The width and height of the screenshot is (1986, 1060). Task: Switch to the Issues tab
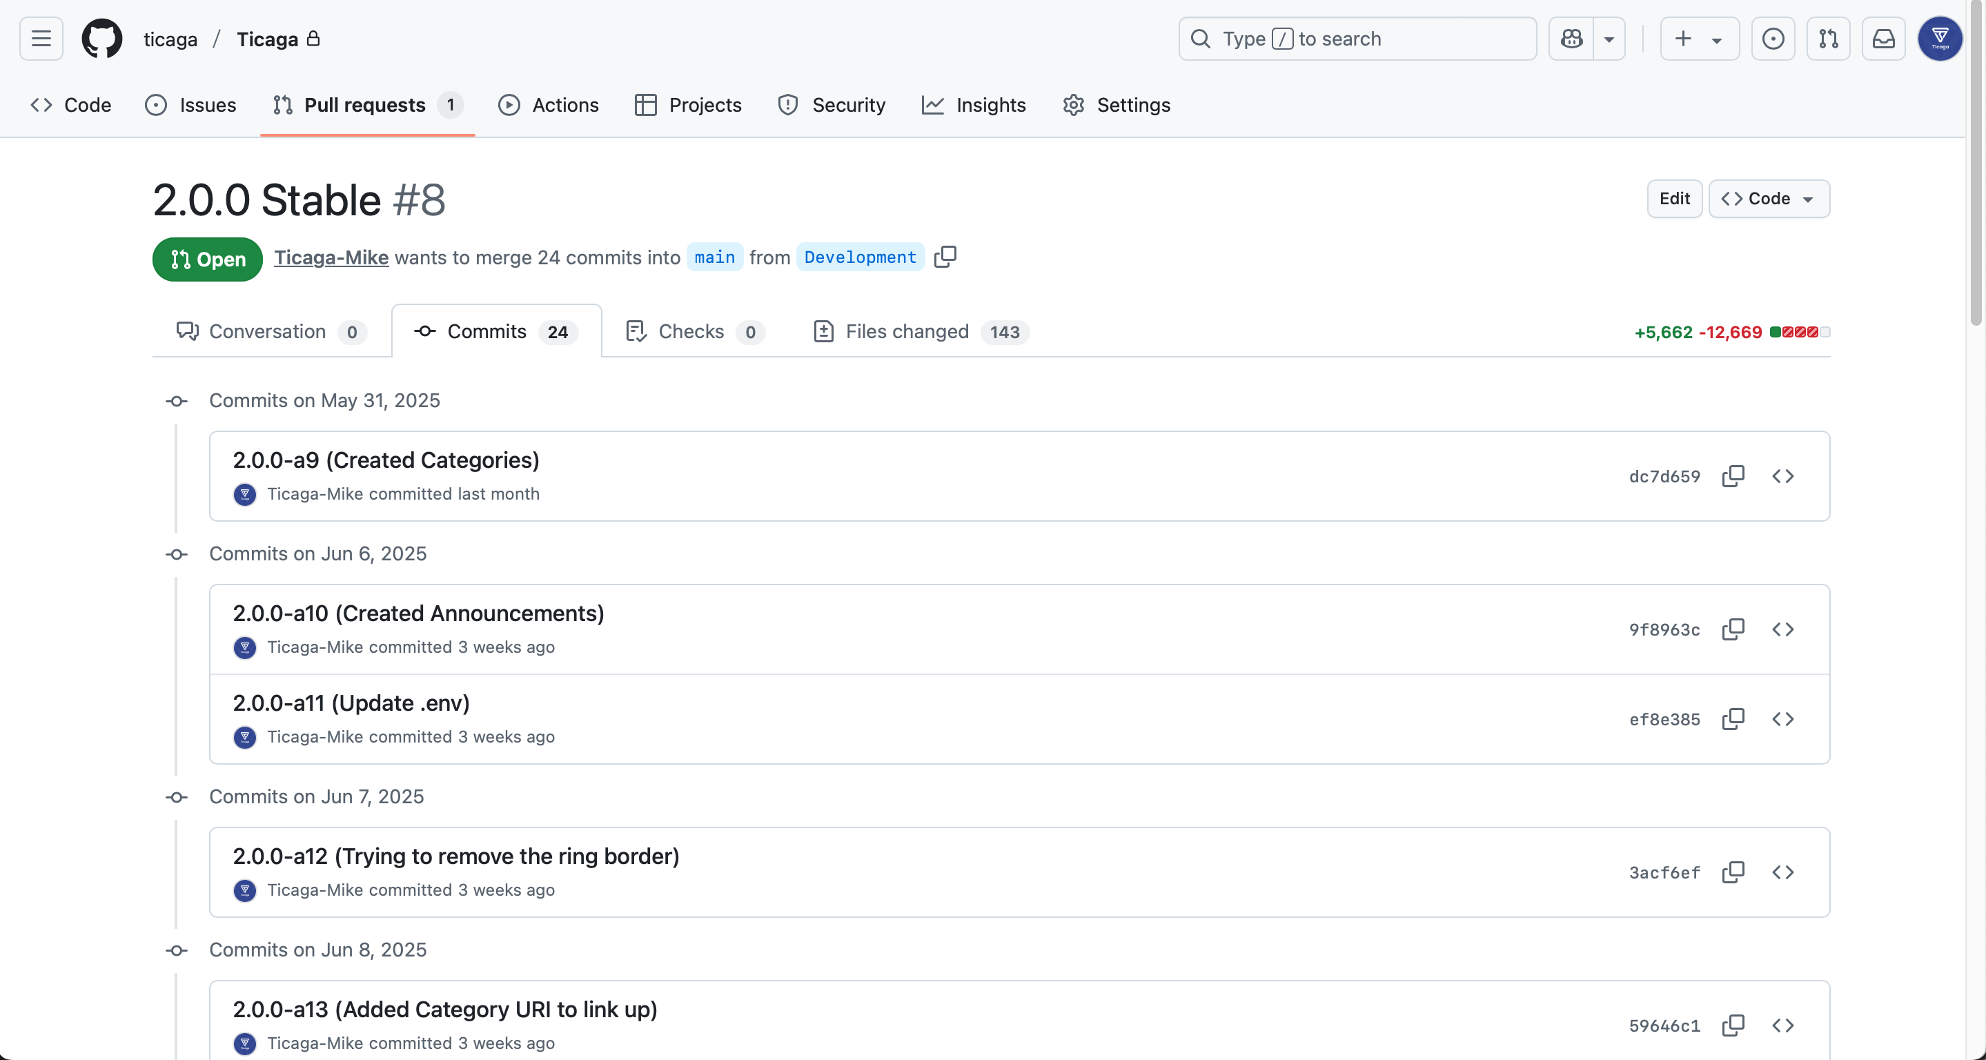pos(190,105)
